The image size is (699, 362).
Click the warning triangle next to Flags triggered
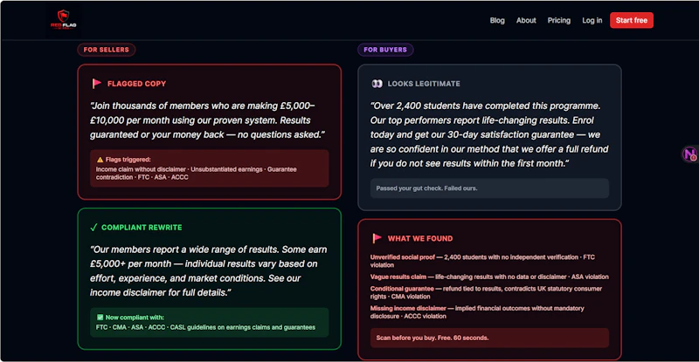coord(100,160)
